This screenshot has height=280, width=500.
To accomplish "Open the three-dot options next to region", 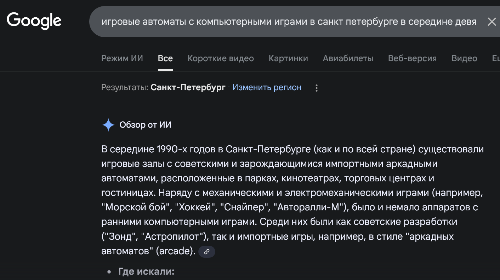I will 317,88.
